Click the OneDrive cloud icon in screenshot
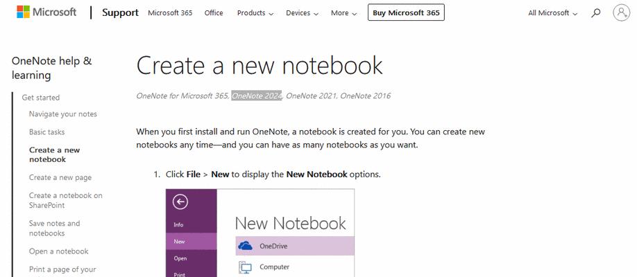Screen dimensions: 637x277 tap(246, 246)
